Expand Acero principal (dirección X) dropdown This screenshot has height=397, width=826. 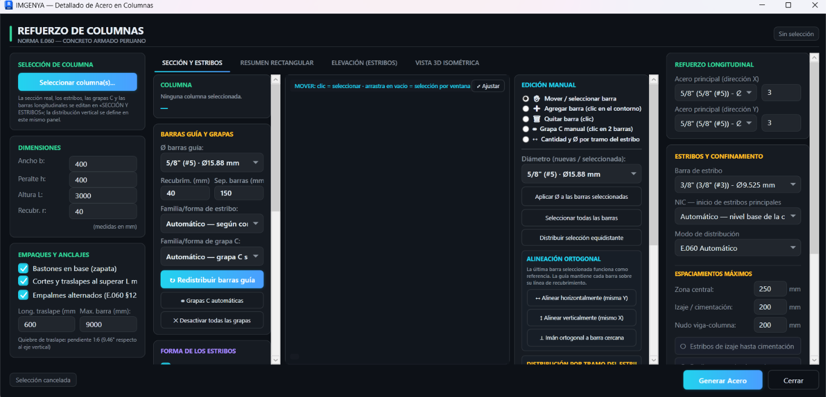pyautogui.click(x=715, y=93)
